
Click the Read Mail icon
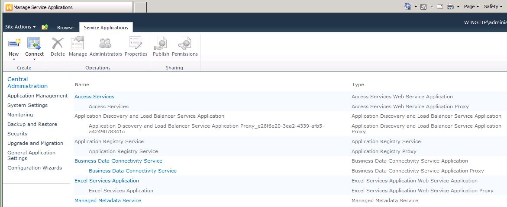click(x=440, y=7)
